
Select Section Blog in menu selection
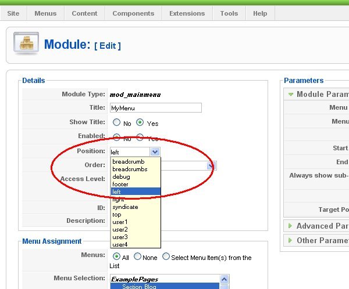coord(165,286)
